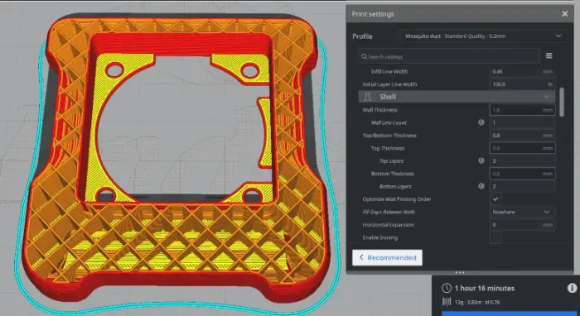The height and width of the screenshot is (316, 580).
Task: Click the settings panel vertical scrollbar
Action: click(563, 102)
